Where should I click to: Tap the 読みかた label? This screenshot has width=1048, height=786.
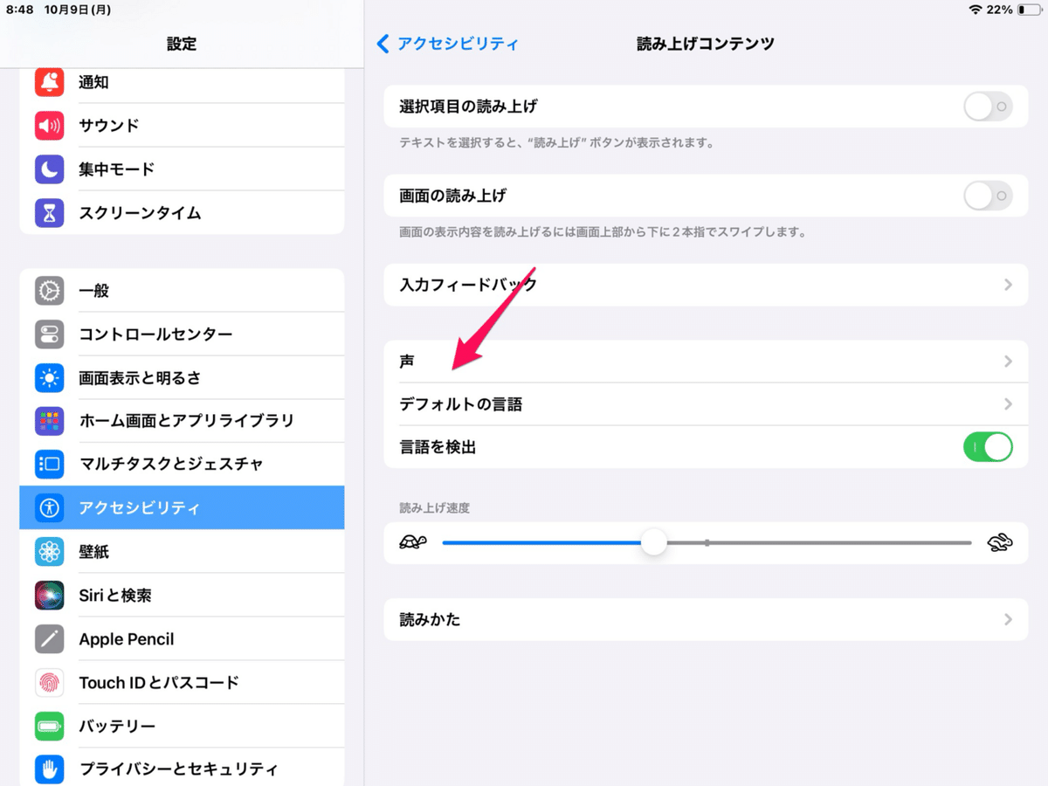coord(430,619)
